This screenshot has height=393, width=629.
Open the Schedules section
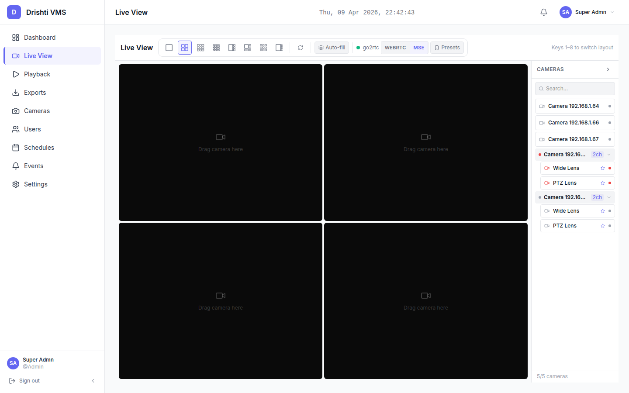click(x=39, y=147)
